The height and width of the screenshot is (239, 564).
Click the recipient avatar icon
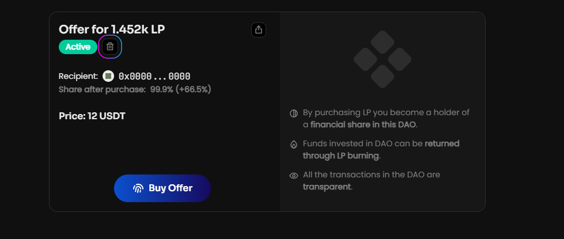coord(108,76)
